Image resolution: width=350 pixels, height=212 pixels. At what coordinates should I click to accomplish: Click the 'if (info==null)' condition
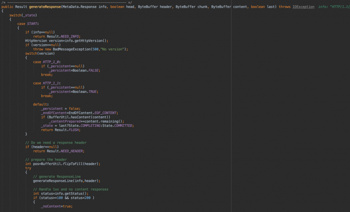[x=40, y=32]
